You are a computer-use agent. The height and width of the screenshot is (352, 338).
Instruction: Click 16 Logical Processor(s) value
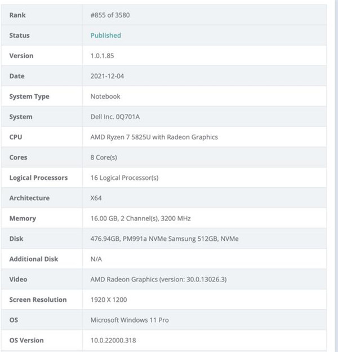point(124,177)
